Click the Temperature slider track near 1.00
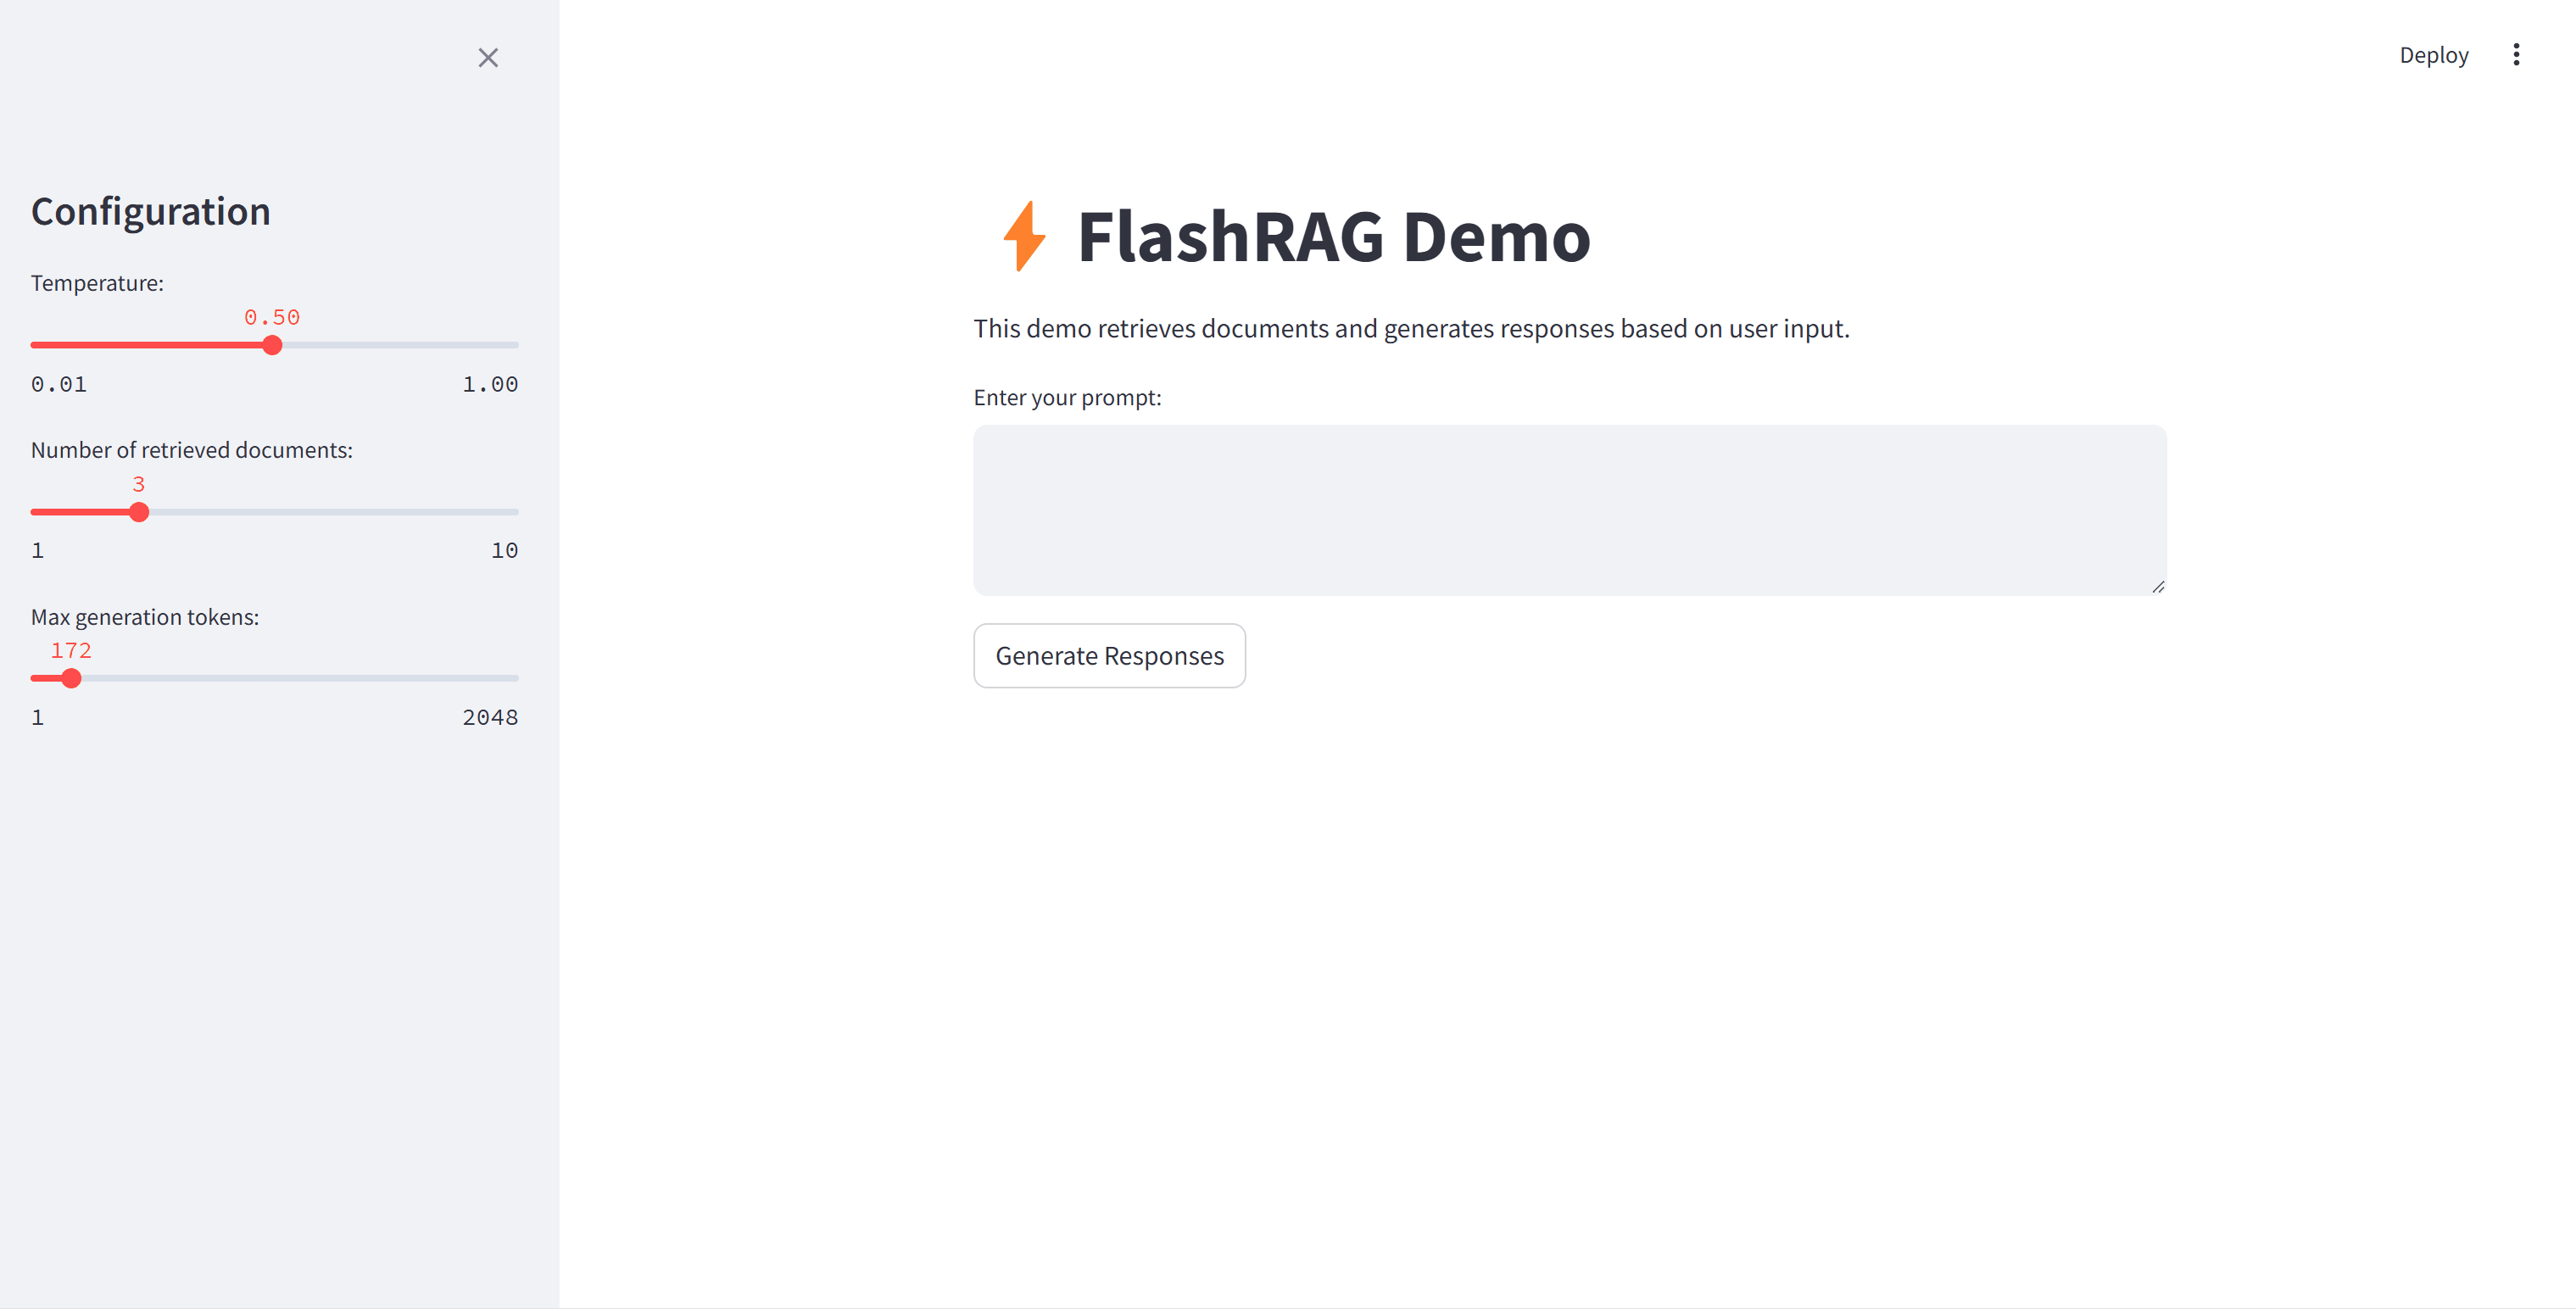 505,345
